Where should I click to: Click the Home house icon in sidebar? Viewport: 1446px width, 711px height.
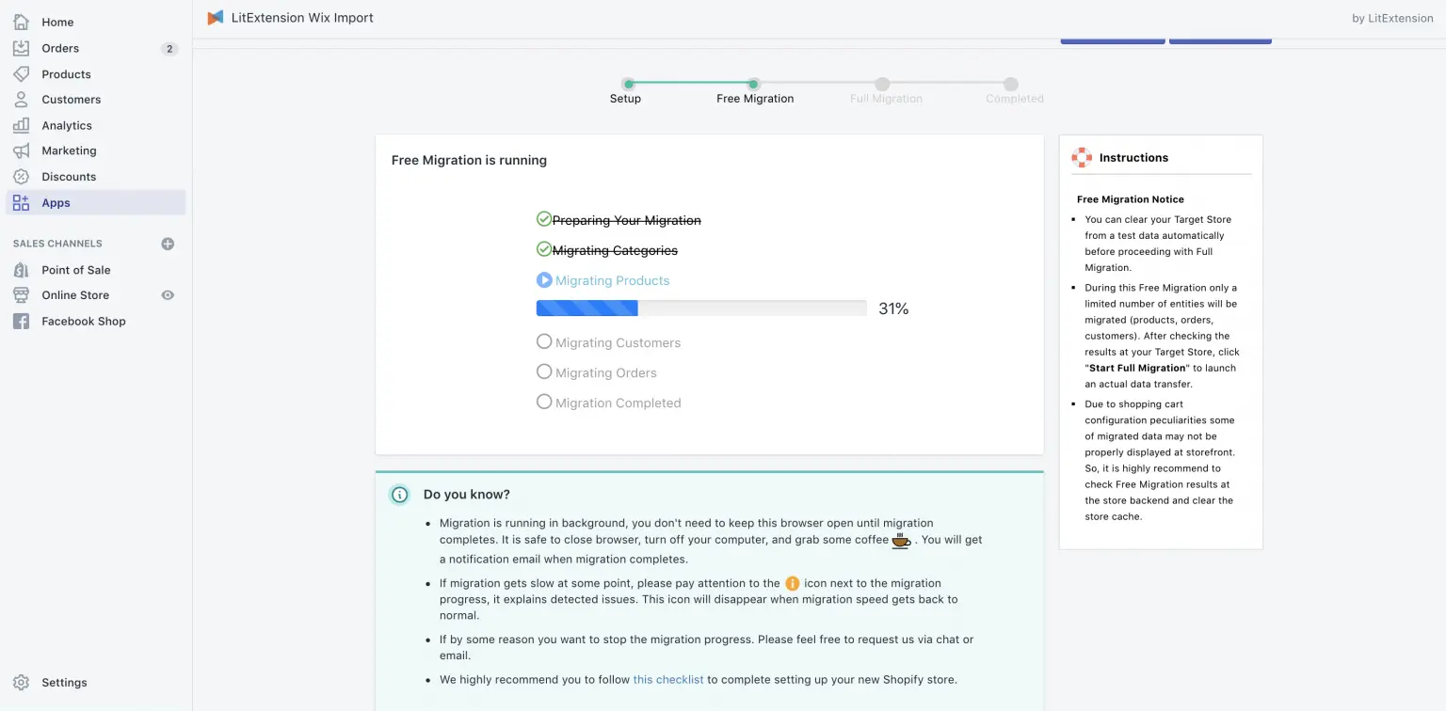point(21,22)
